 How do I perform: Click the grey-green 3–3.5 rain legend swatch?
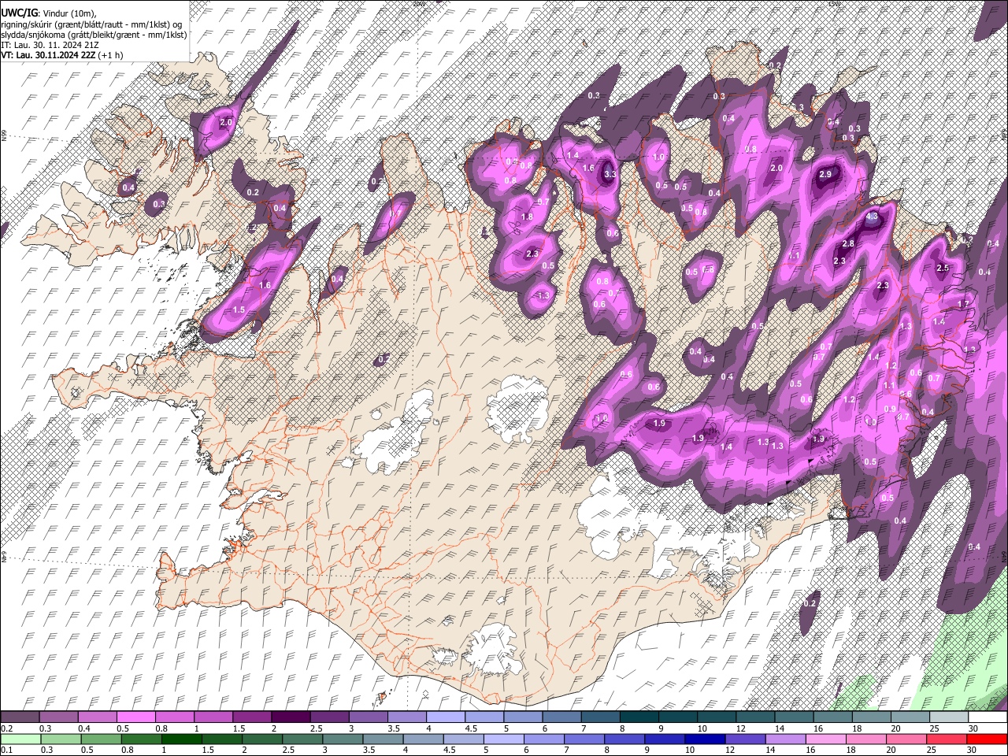342,739
